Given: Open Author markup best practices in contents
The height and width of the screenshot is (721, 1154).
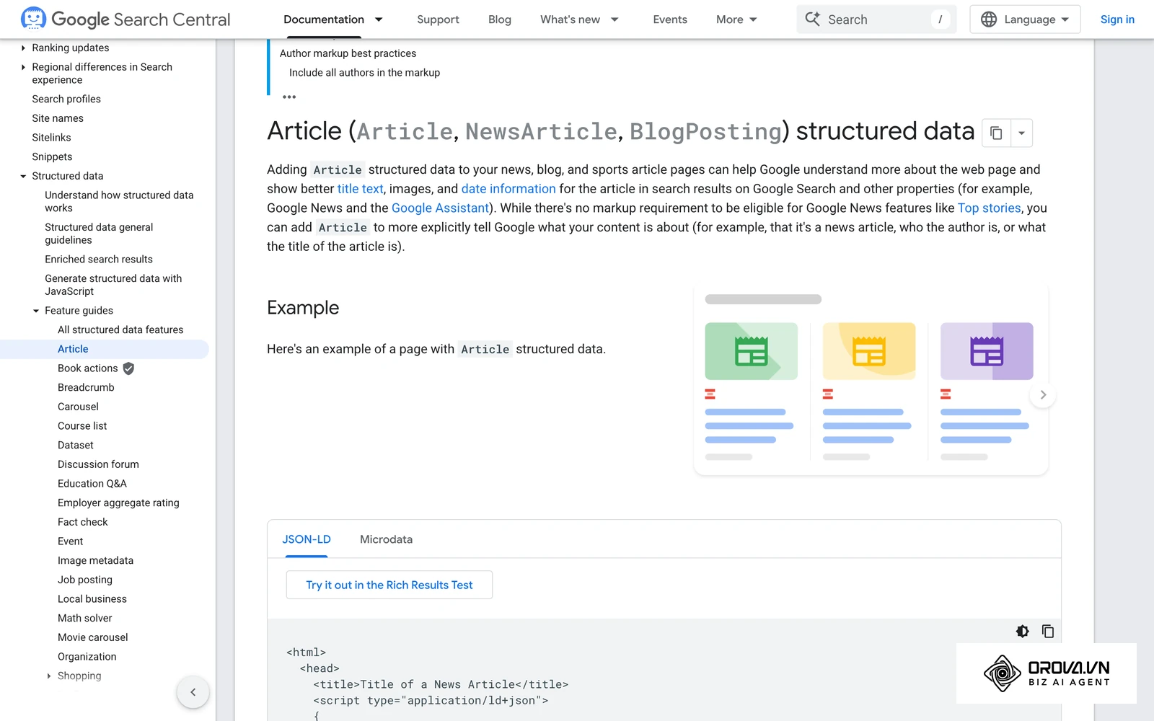Looking at the screenshot, I should (348, 53).
